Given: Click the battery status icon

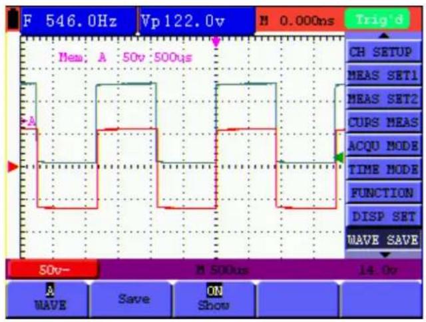Looking at the screenshot, I should tap(13, 19).
